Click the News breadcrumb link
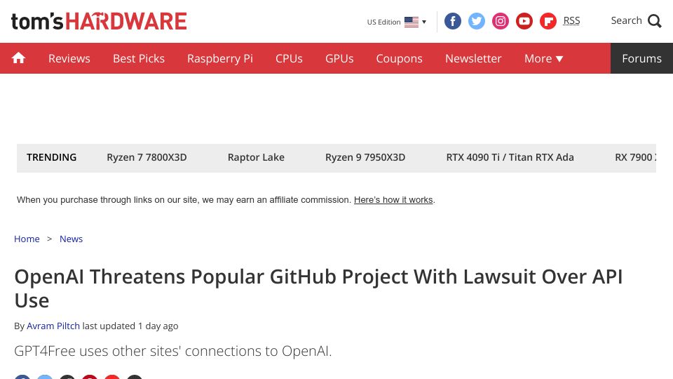Image resolution: width=673 pixels, height=379 pixels. tap(71, 239)
